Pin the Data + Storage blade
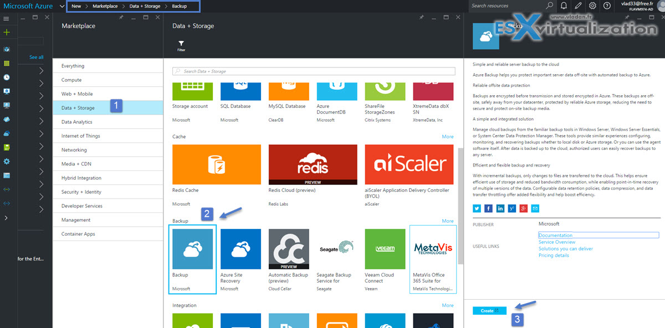 422,17
